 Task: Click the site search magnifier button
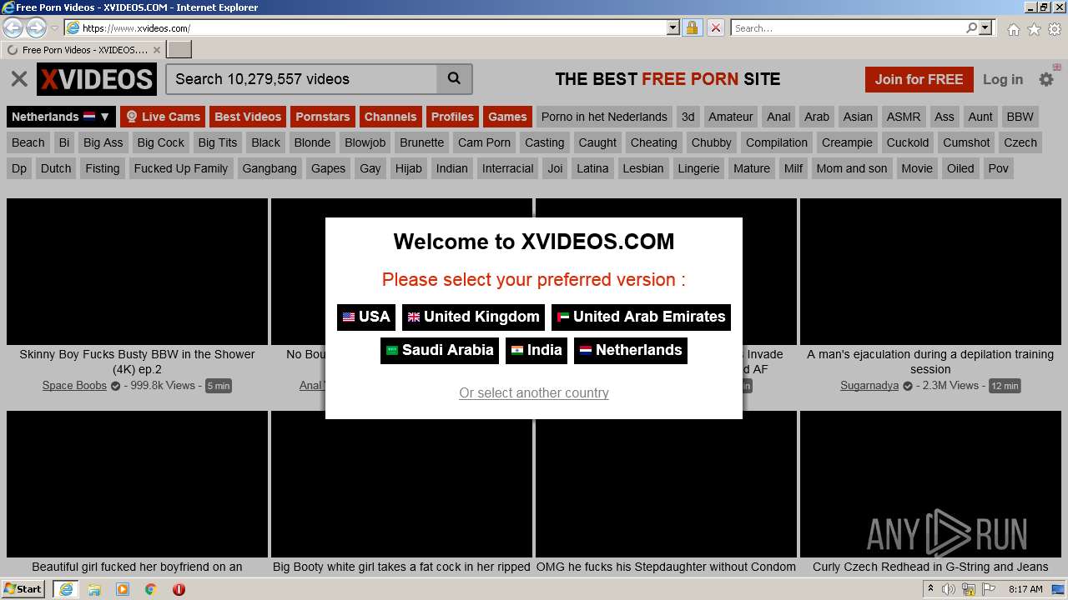click(x=454, y=79)
